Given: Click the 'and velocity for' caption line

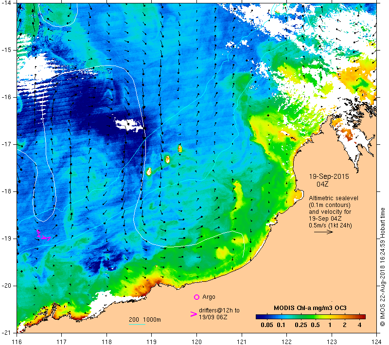Looking at the screenshot, I should click(330, 212).
